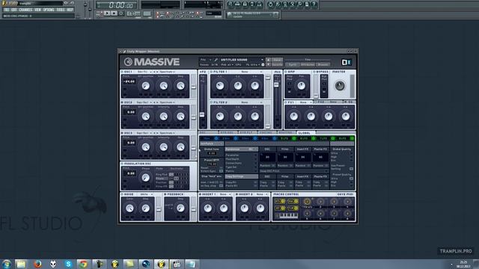Switch to the Voicing tab

click(266, 133)
